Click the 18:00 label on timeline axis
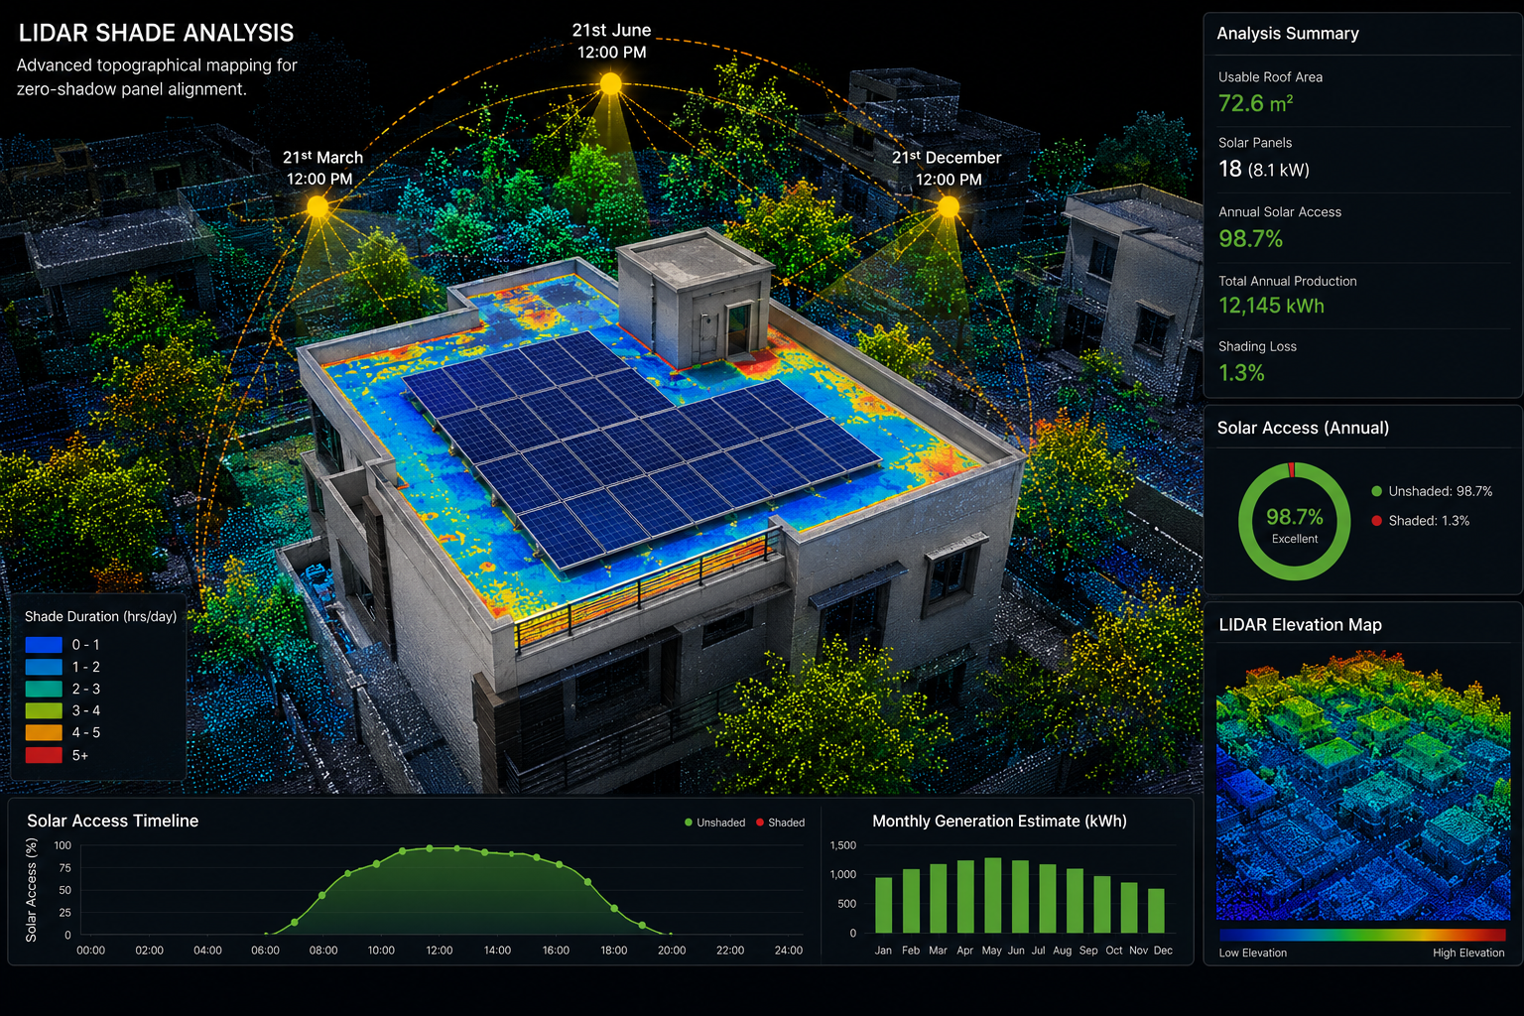Screen dimensions: 1524x1016 coord(614,951)
